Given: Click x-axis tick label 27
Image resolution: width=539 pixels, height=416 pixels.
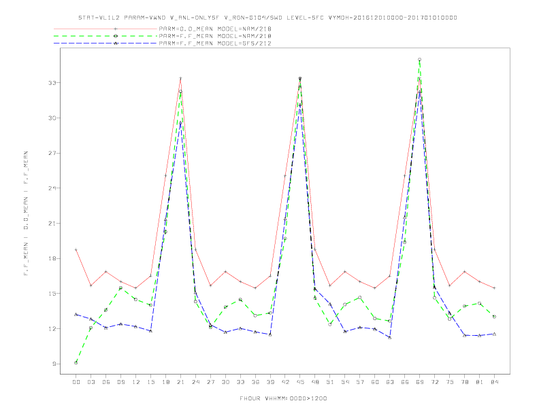Looking at the screenshot, I should pos(210,382).
